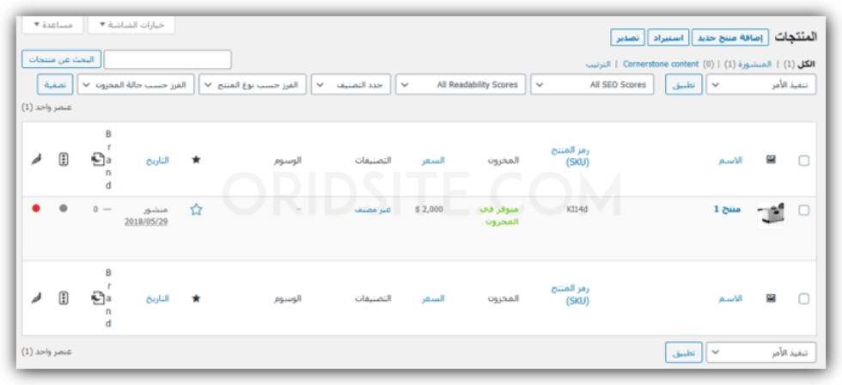The height and width of the screenshot is (385, 842).
Task: Open the منتج 1 product link
Action: coord(728,209)
